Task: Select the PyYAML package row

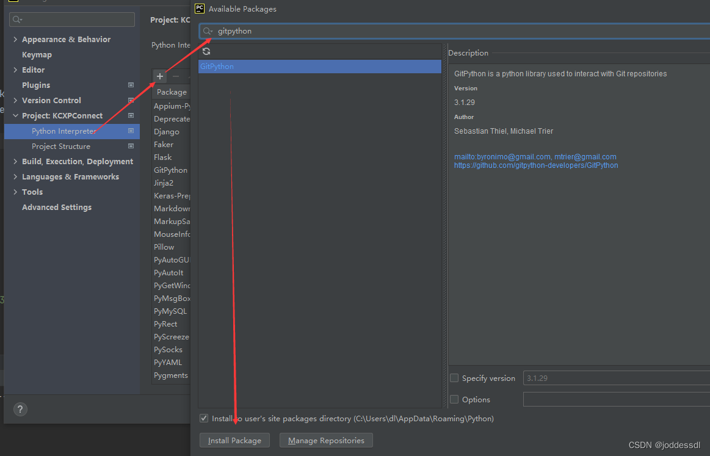Action: [x=171, y=363]
